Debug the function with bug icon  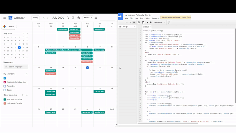pyautogui.click(x=151, y=22)
